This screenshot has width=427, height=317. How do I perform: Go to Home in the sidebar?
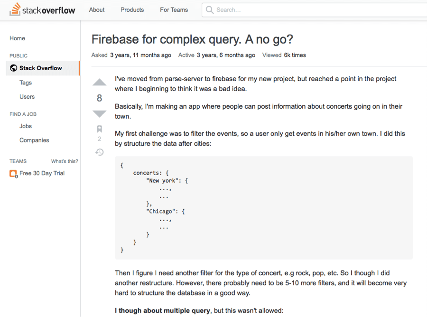(x=17, y=38)
